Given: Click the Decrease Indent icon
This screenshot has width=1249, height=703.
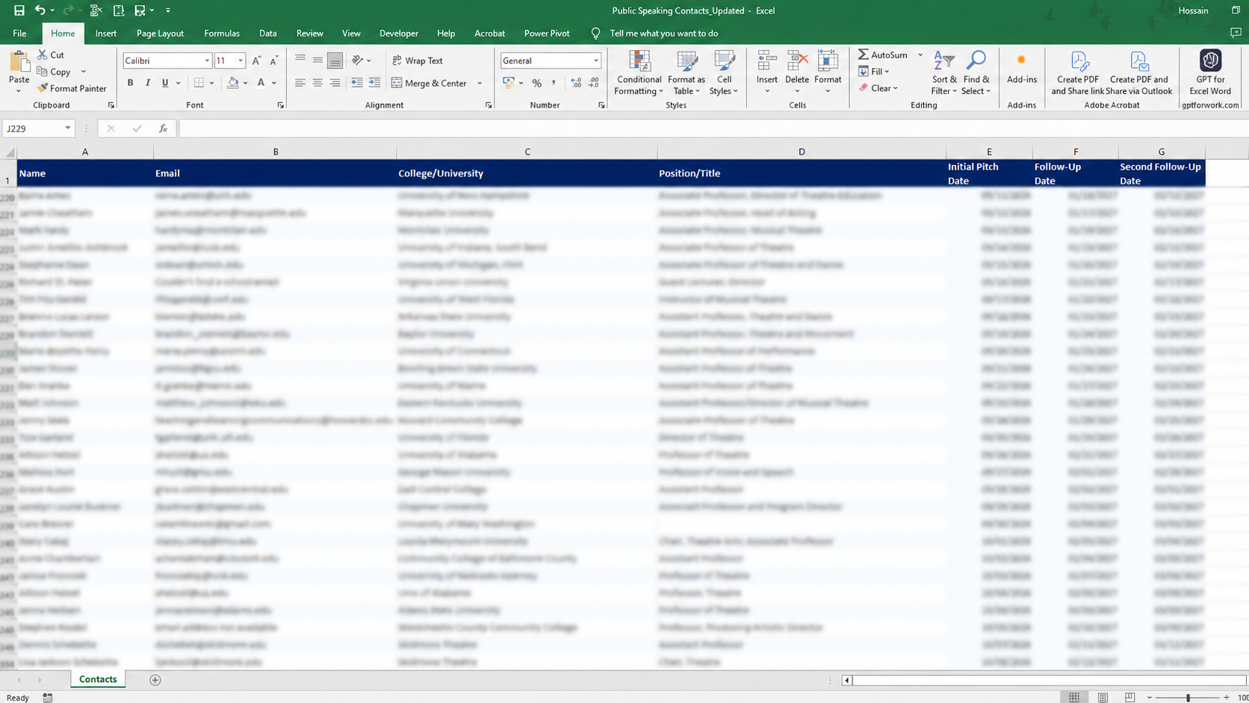Looking at the screenshot, I should click(x=357, y=83).
